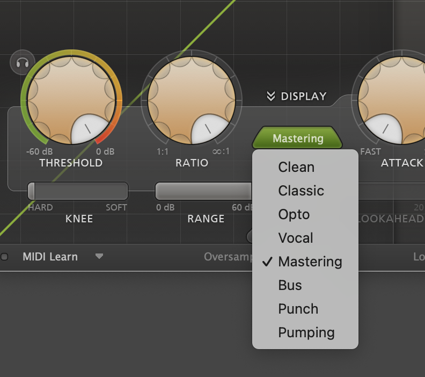Click the RANGE label
The width and height of the screenshot is (425, 377).
[x=206, y=219]
